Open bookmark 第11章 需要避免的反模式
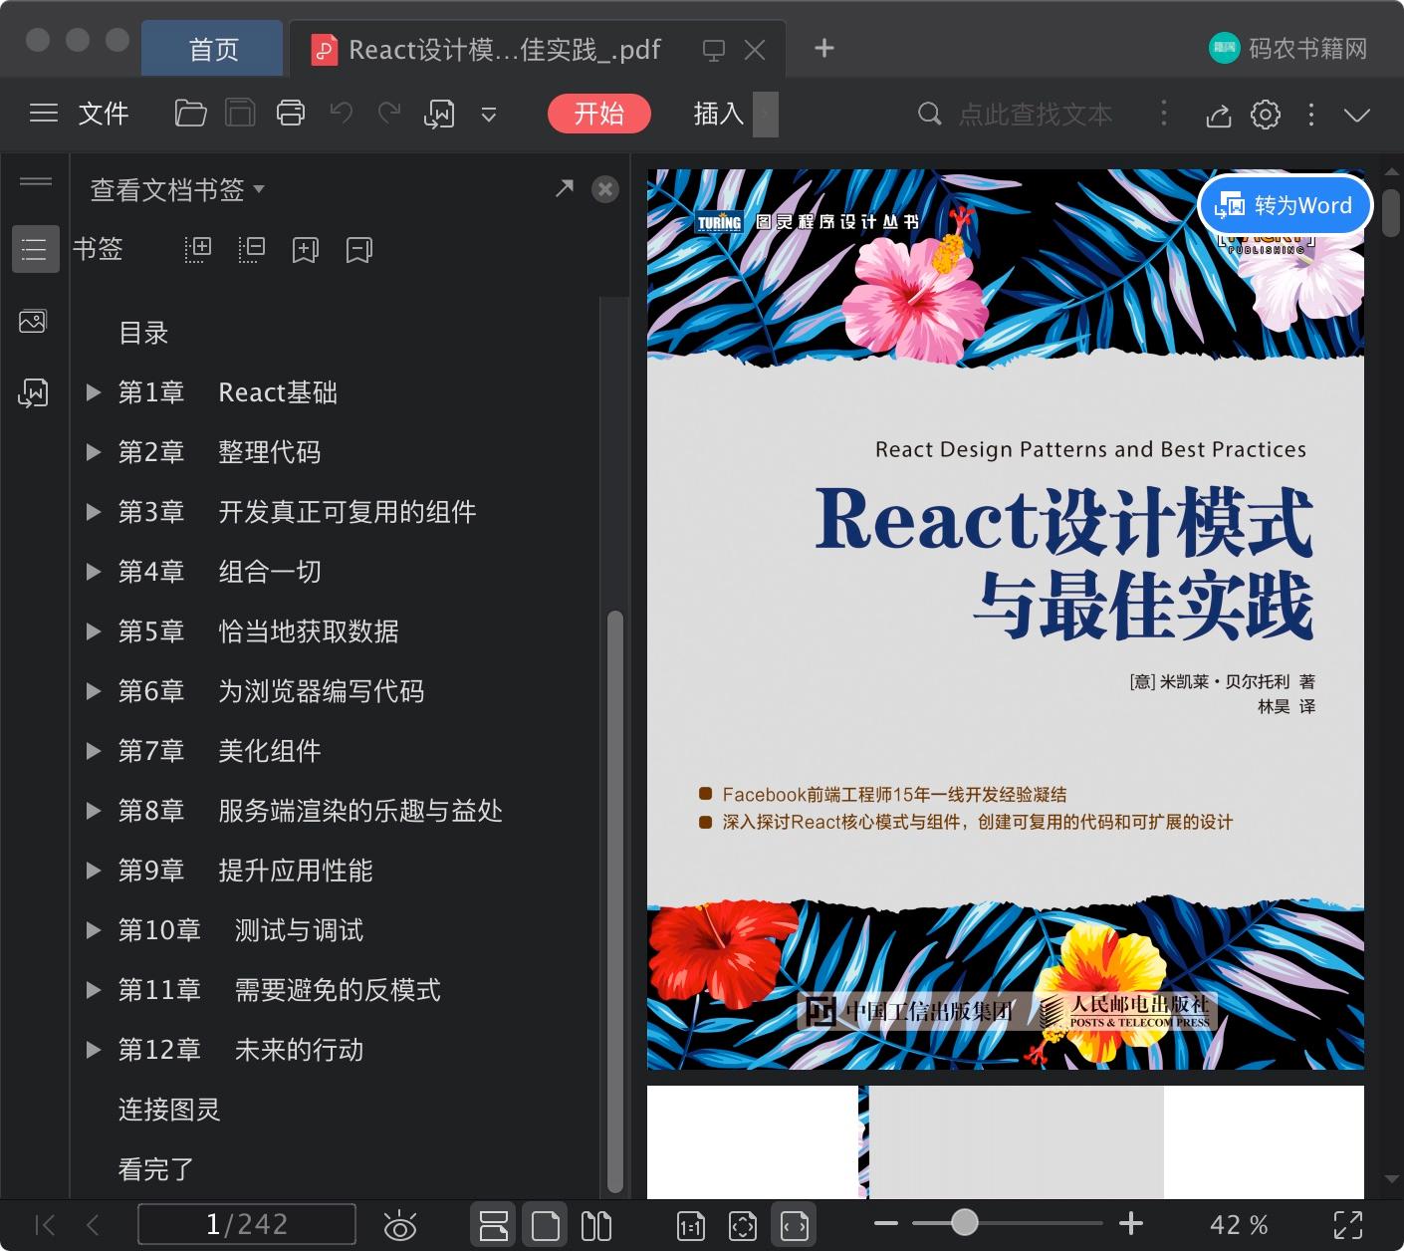Screen dimensions: 1404x1251 pyautogui.click(x=280, y=990)
